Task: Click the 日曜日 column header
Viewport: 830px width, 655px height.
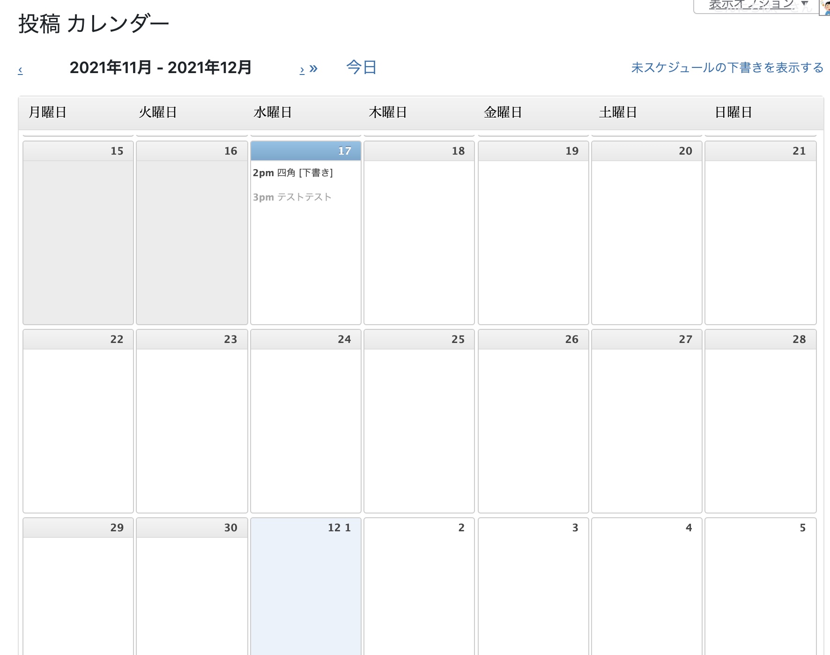Action: pyautogui.click(x=734, y=112)
